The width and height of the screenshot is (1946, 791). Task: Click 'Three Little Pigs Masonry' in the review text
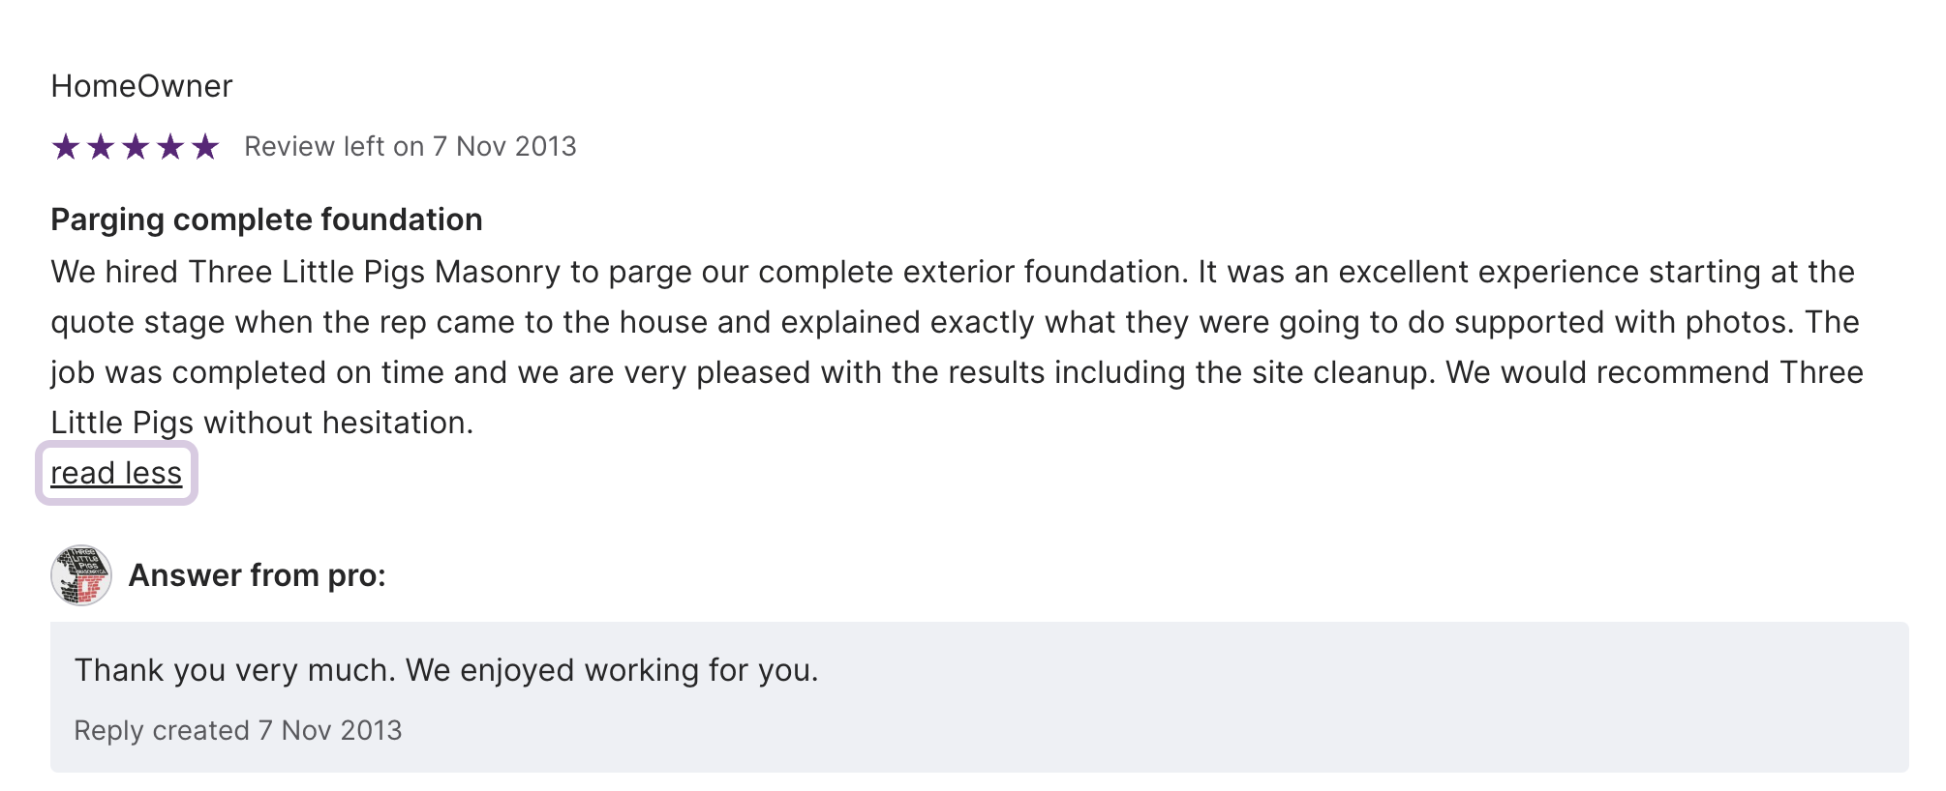click(x=374, y=272)
